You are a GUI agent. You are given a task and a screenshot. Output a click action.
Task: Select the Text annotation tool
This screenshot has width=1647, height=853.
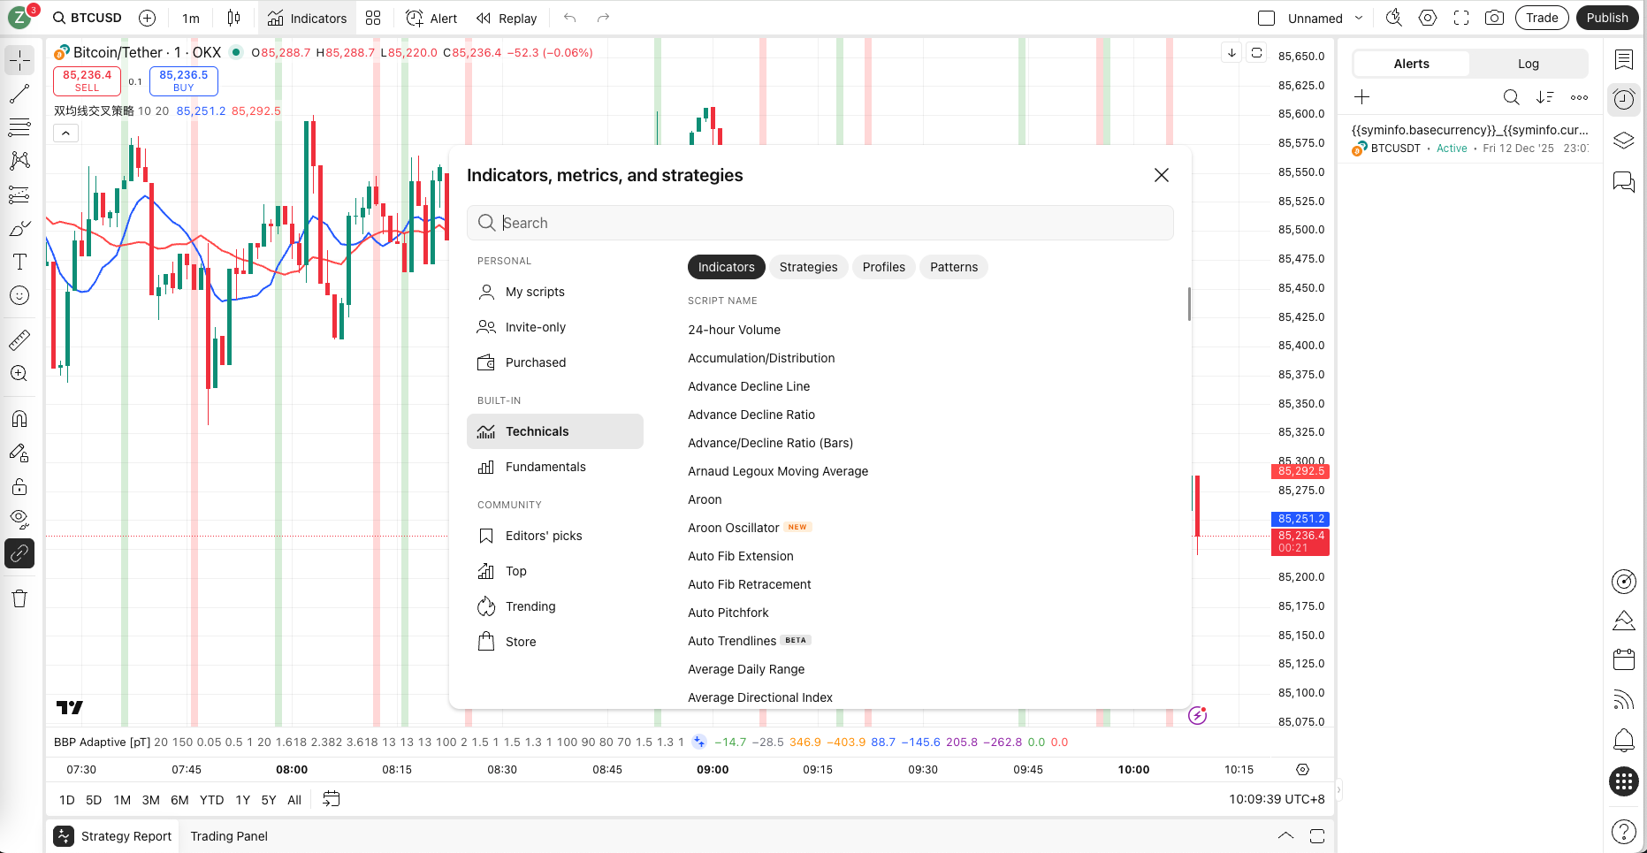point(19,262)
